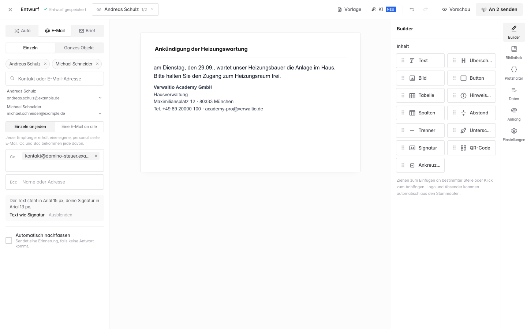Open the Anhang attachment panel
527x329 pixels.
tap(514, 114)
